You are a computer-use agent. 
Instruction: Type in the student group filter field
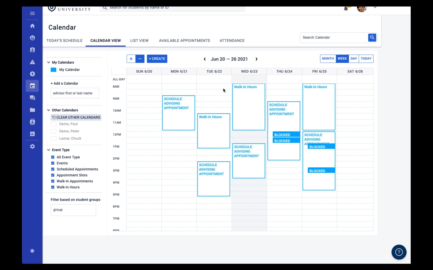(x=73, y=210)
